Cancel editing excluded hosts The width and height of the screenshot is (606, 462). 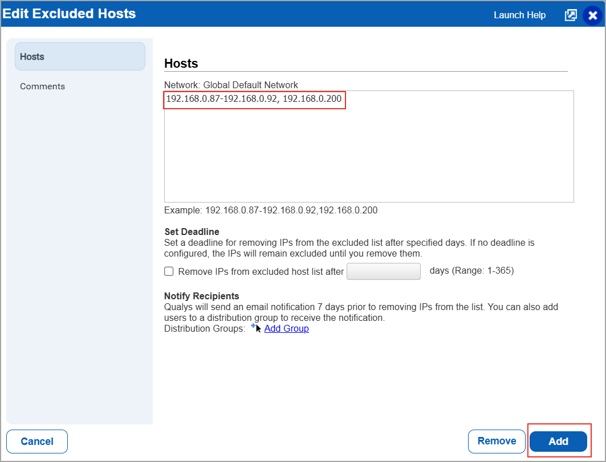[37, 442]
